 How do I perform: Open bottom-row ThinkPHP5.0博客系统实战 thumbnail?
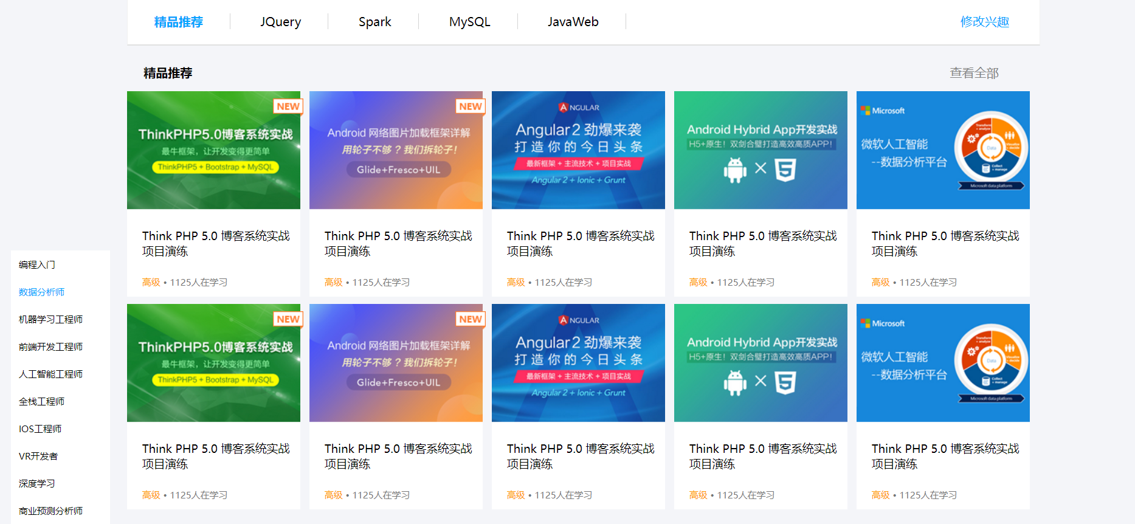point(213,363)
